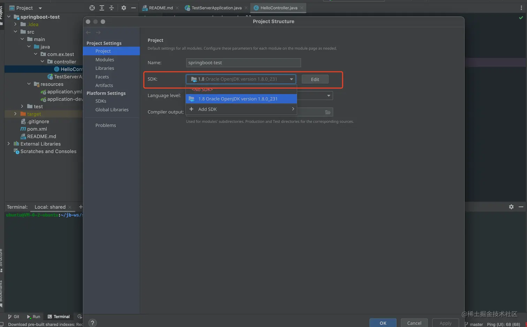Open the Terminal tool window button
527x327 pixels.
pyautogui.click(x=59, y=317)
